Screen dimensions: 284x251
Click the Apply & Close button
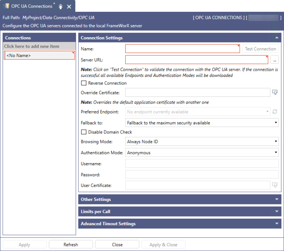point(163,245)
